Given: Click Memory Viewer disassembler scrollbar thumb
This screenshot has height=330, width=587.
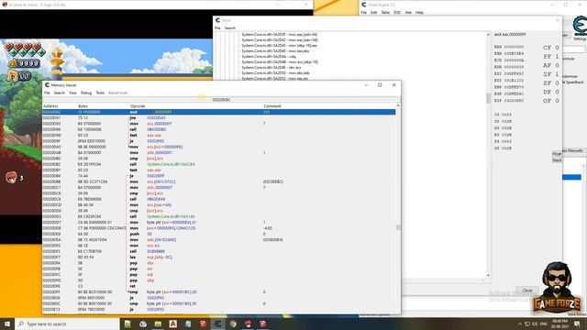Looking at the screenshot, I should pyautogui.click(x=398, y=227).
